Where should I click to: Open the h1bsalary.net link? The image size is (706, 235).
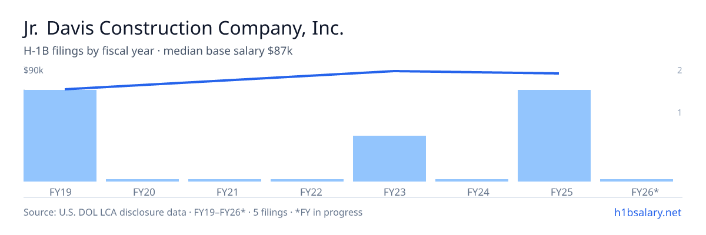point(648,212)
